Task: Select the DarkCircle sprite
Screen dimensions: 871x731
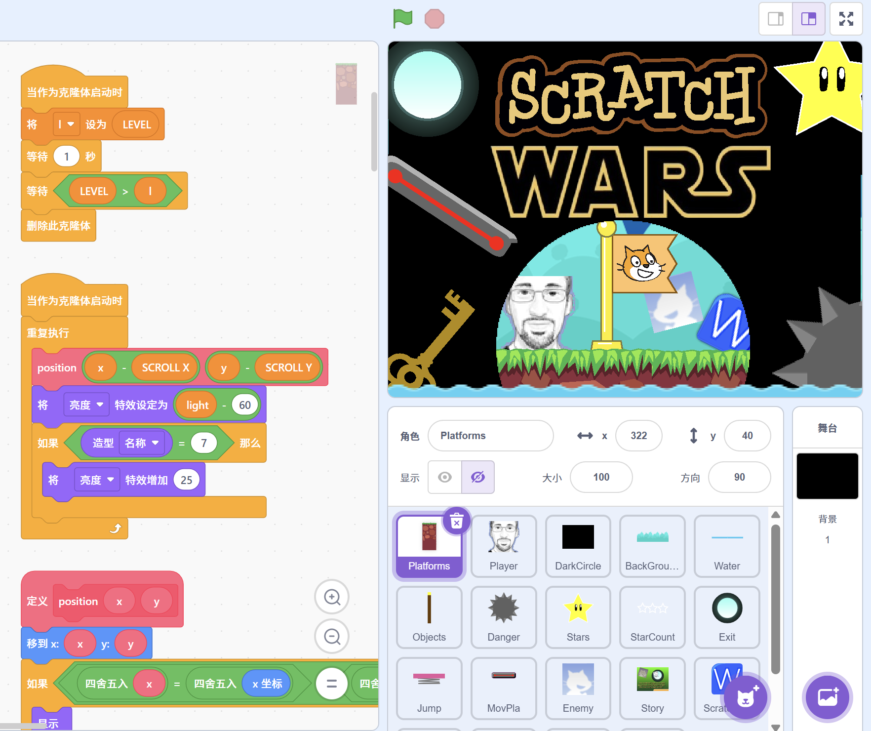Action: [578, 546]
